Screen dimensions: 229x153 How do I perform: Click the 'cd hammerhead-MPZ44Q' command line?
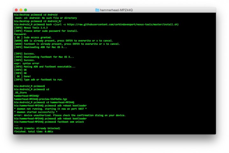pos(44,102)
